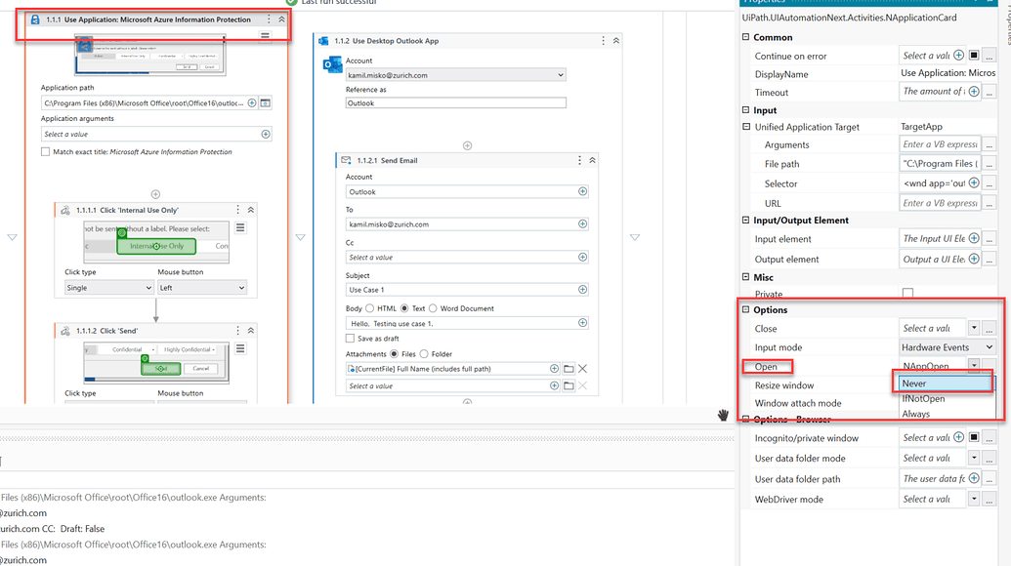Click plus icon next to Input element
The height and width of the screenshot is (566, 1011).
coord(974,239)
